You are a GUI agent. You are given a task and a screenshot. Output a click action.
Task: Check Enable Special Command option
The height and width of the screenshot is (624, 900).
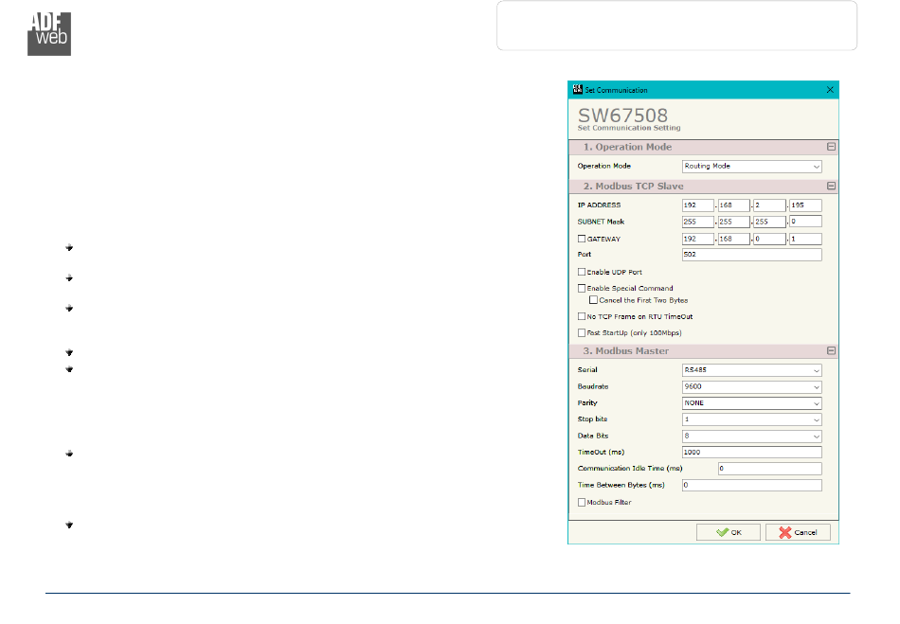(x=582, y=288)
